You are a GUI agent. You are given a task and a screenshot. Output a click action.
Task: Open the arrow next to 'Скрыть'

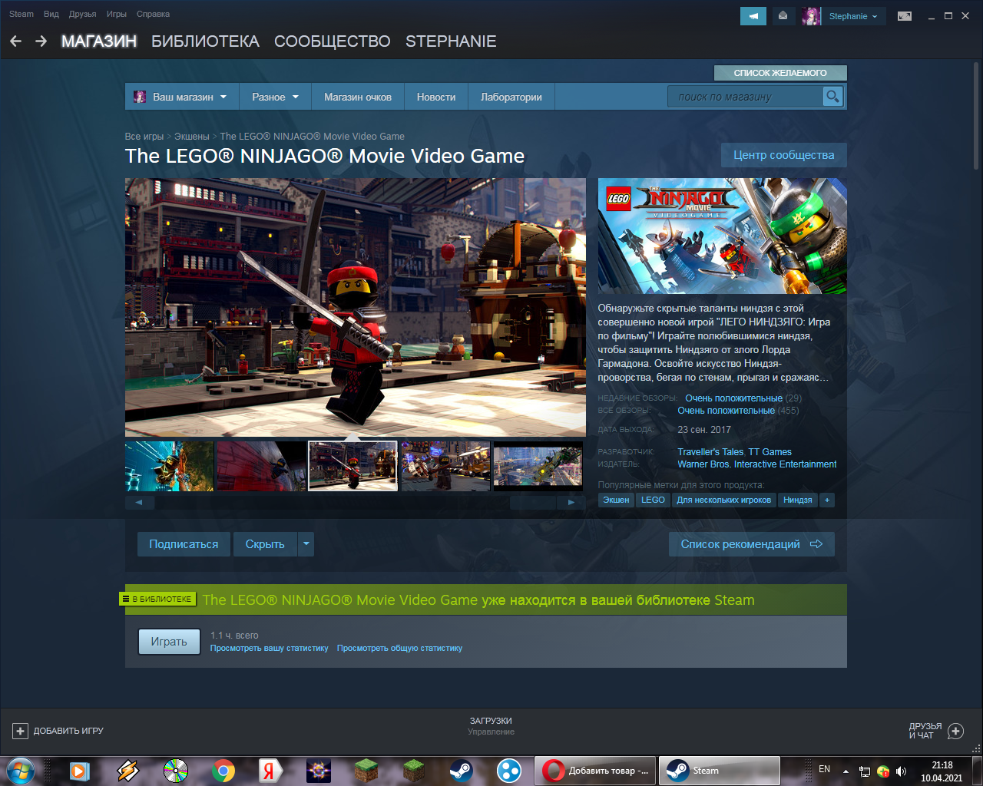click(306, 544)
